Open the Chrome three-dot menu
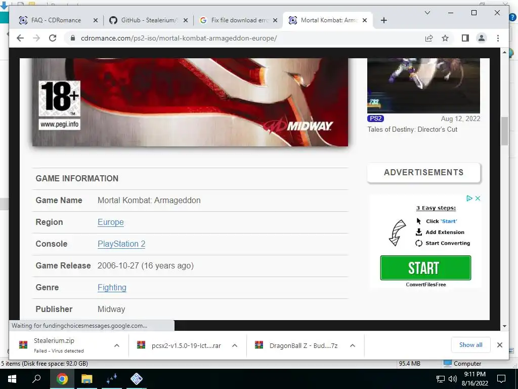 [498, 38]
